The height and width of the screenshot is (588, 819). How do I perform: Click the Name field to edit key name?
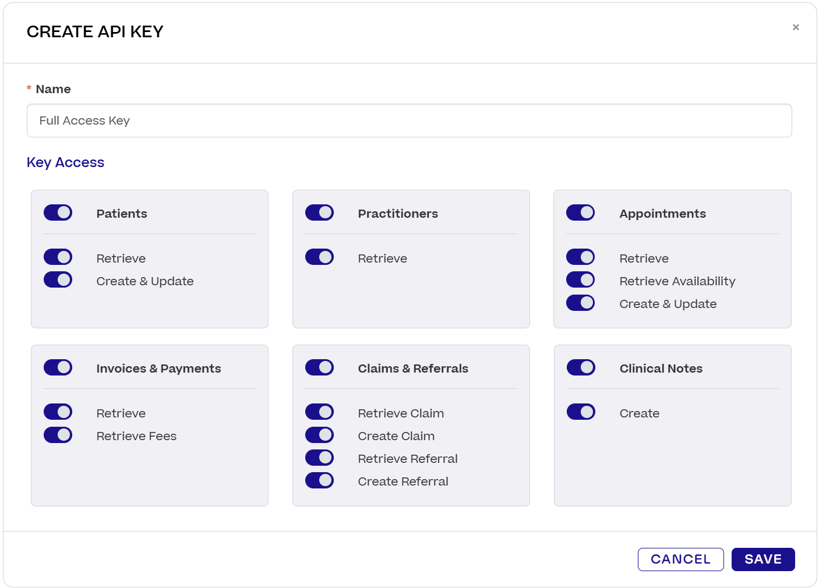click(408, 121)
